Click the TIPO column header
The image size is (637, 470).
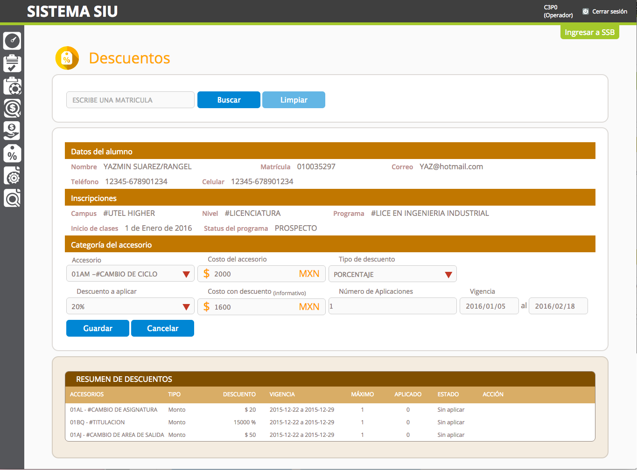pos(174,394)
